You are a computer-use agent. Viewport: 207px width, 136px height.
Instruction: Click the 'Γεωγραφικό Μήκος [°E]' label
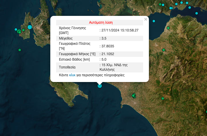click(x=77, y=54)
